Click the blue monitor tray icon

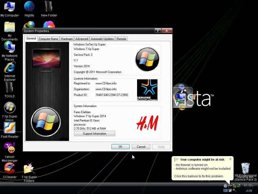coord(225,190)
